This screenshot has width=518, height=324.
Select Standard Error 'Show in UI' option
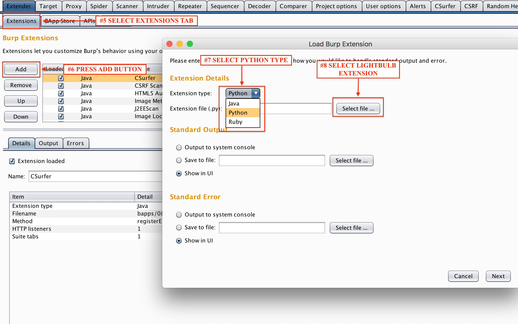coord(179,241)
